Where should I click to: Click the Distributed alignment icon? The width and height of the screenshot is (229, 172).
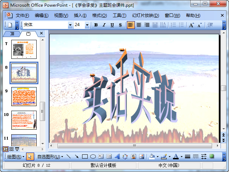coord(155,25)
